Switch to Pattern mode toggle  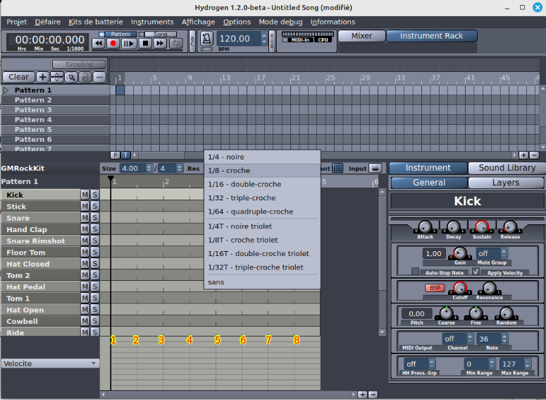pos(118,34)
